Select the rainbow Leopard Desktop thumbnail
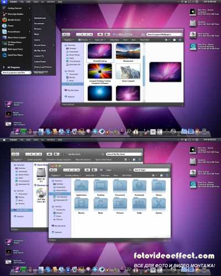The image size is (221, 276). [x=99, y=71]
